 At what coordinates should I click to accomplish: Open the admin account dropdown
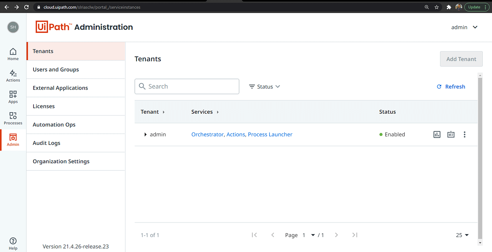[x=464, y=27]
